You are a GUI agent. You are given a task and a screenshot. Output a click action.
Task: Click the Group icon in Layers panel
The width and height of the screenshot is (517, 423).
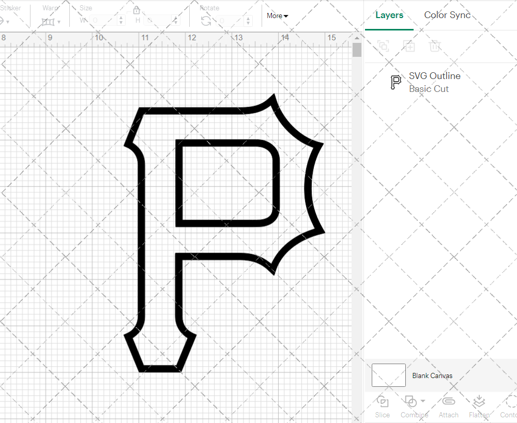click(x=383, y=46)
